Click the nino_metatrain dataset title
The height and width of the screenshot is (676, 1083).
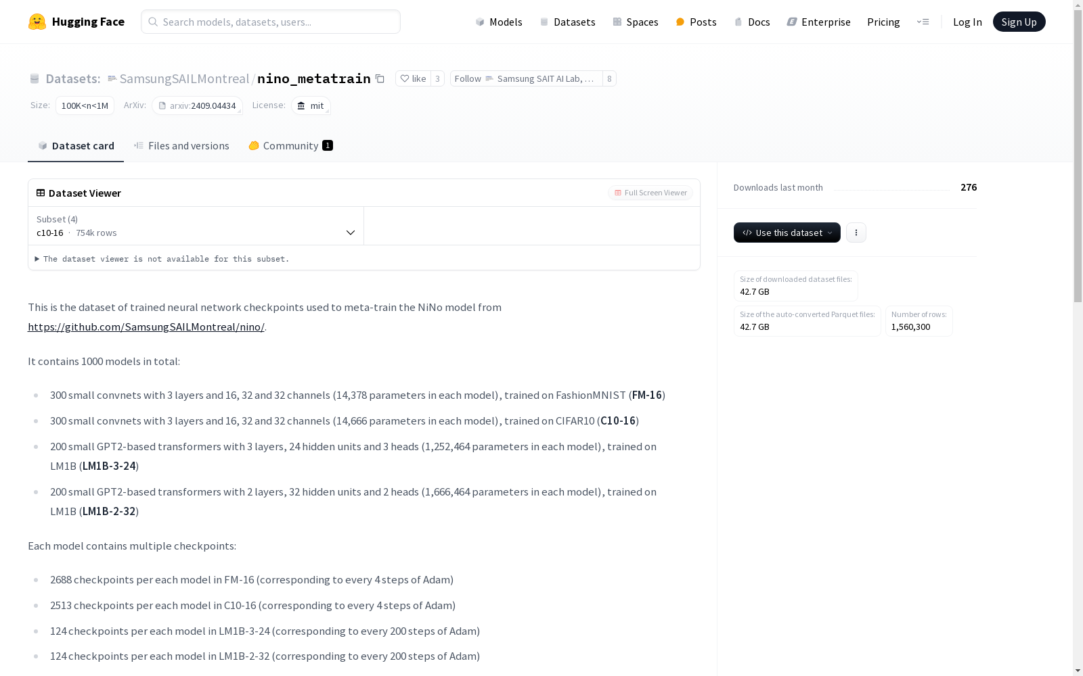[314, 78]
